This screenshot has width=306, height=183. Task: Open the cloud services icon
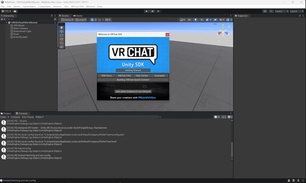pos(15,11)
